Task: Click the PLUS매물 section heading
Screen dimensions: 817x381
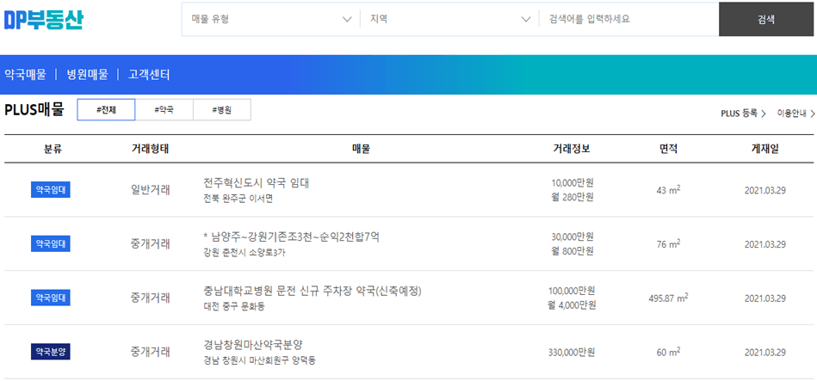Action: 34,110
